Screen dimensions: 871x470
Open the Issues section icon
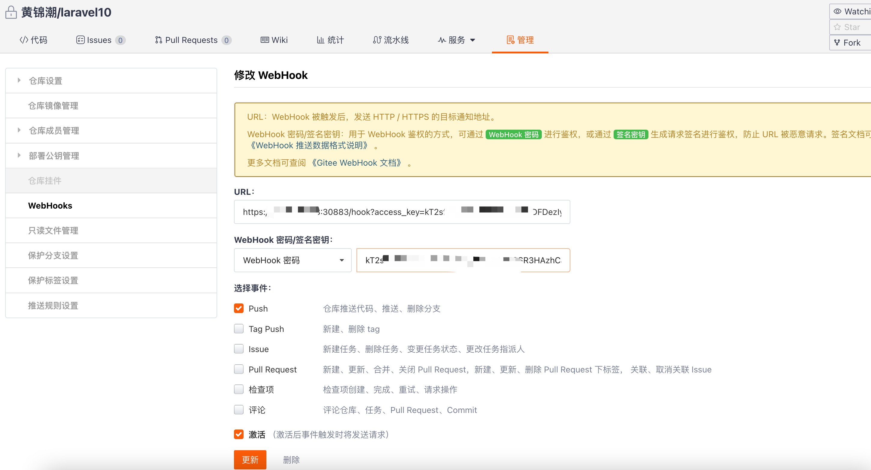pyautogui.click(x=80, y=40)
